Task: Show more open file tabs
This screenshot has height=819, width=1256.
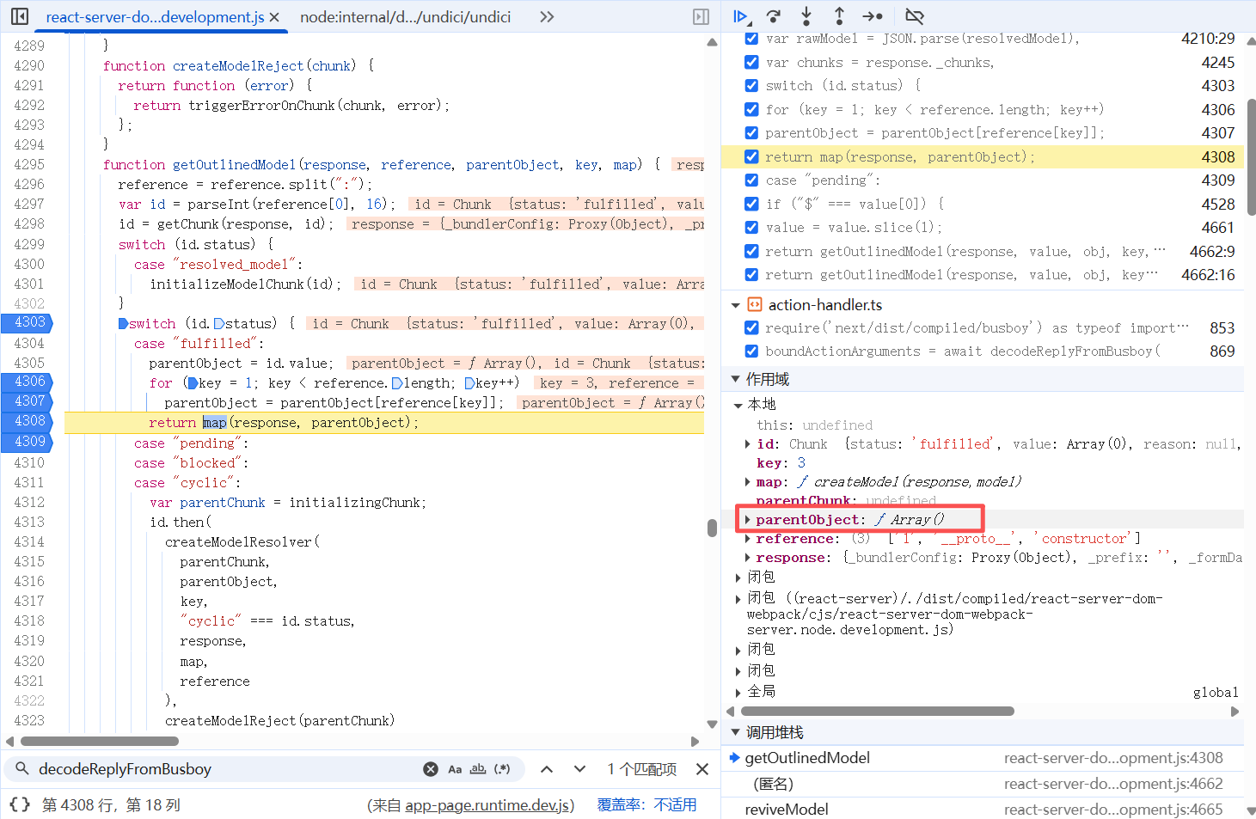Action: (547, 16)
